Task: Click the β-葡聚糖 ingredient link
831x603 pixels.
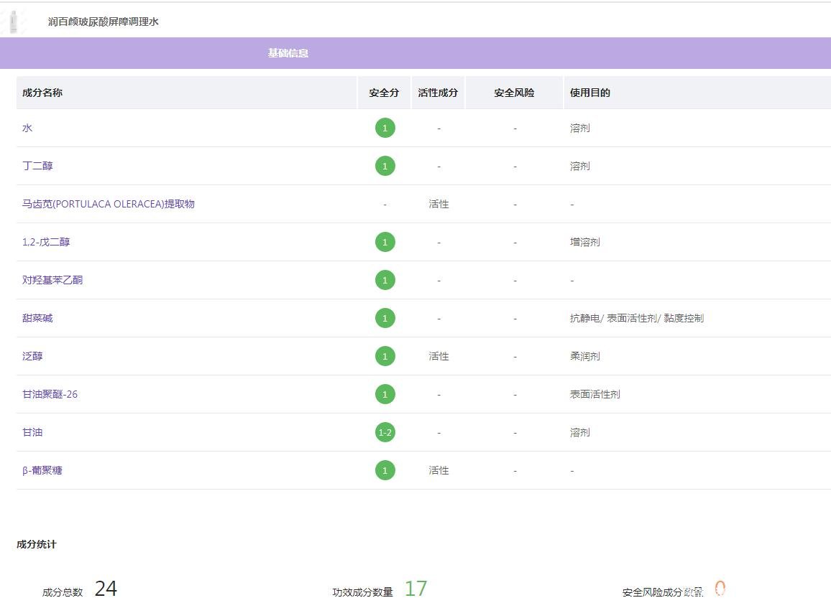Action: (42, 470)
